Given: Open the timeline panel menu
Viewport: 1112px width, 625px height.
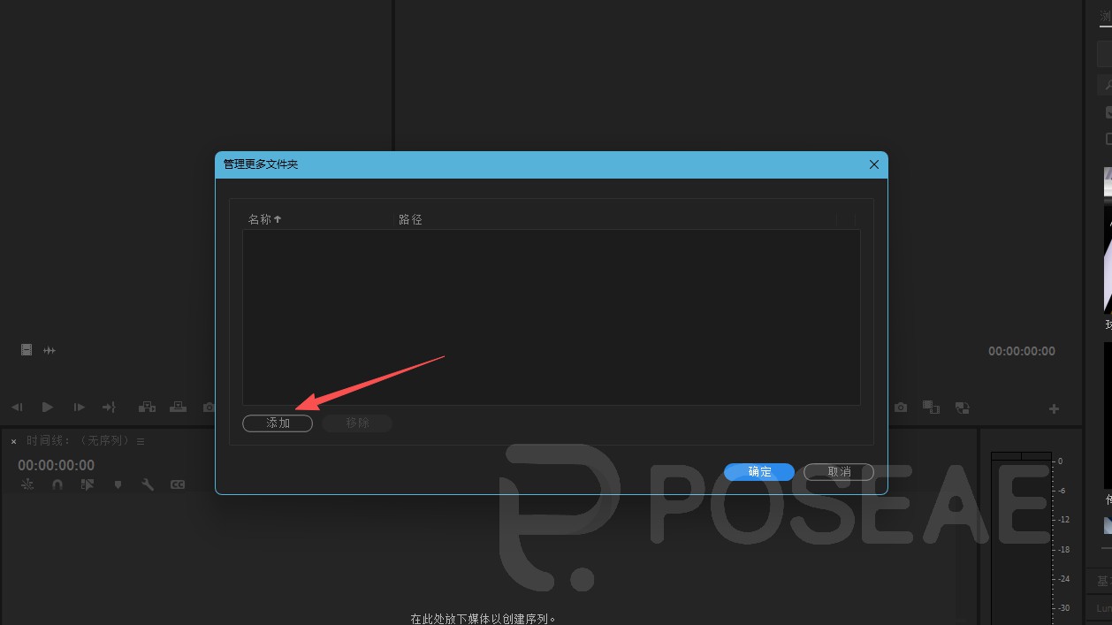Looking at the screenshot, I should coord(140,440).
